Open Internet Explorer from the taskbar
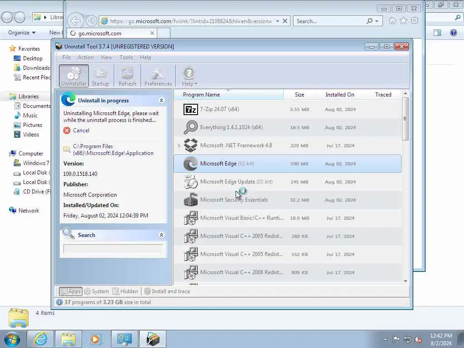Screen dimensions: 464x348 (x=40, y=339)
